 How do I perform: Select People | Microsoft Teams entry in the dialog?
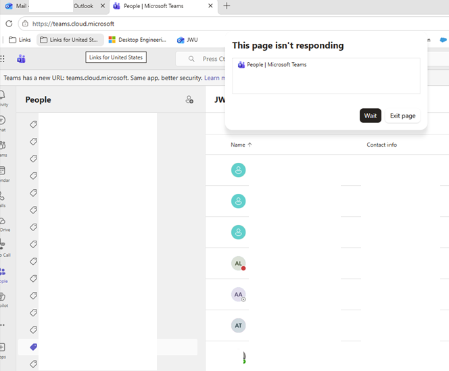(x=272, y=65)
